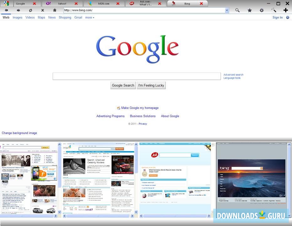Expand the address bar URL dropdown
Image resolution: width=292 pixels, height=226 pixels.
pos(227,10)
